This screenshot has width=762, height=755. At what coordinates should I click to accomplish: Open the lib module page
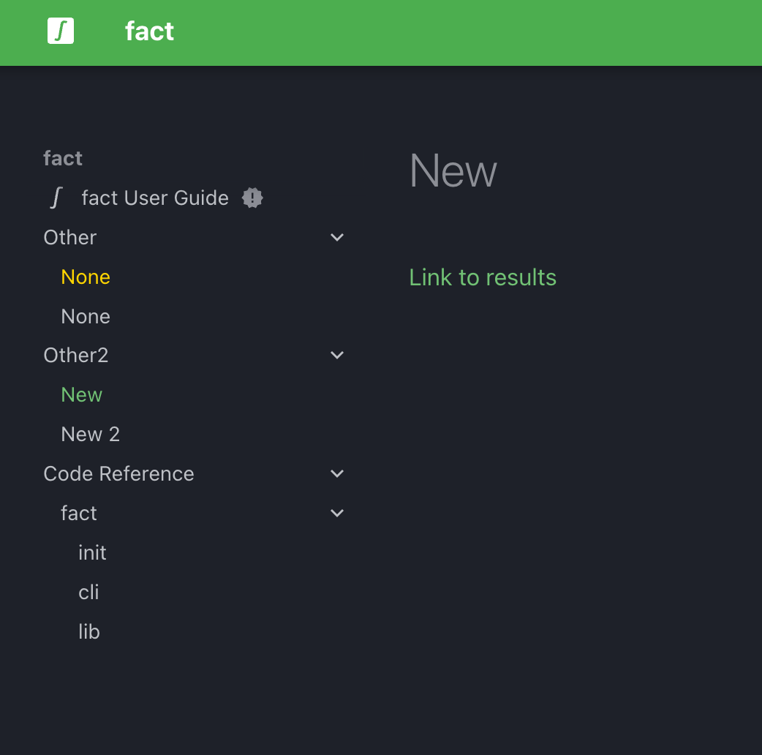pos(88,631)
